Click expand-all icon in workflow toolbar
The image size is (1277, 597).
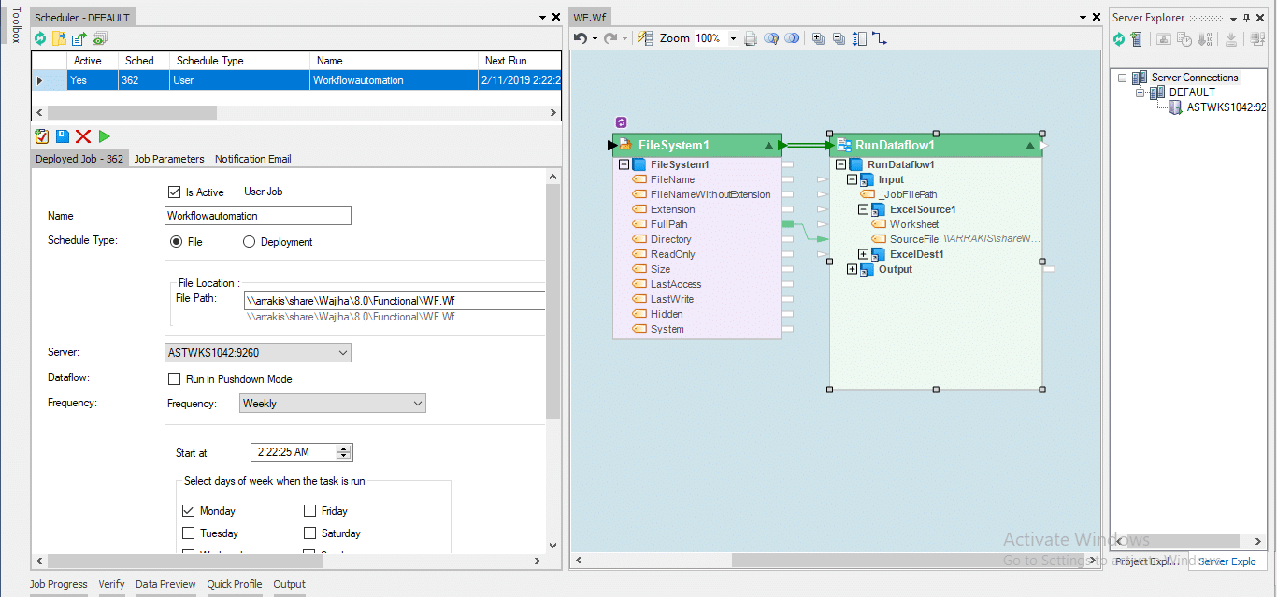tap(818, 38)
